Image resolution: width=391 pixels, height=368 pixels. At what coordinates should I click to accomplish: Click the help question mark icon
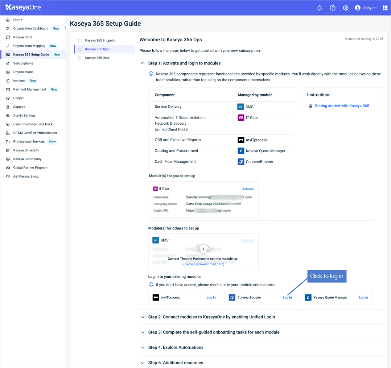[x=332, y=8]
